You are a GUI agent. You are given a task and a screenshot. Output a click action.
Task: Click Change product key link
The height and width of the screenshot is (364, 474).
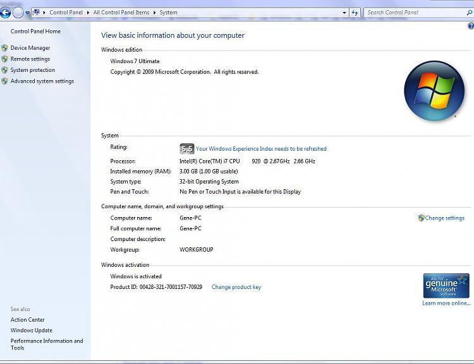tap(236, 287)
